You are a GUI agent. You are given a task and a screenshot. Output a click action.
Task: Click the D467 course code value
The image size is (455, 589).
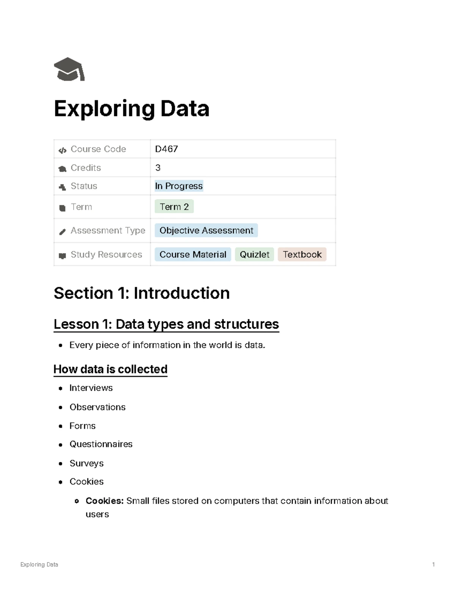pyautogui.click(x=166, y=149)
